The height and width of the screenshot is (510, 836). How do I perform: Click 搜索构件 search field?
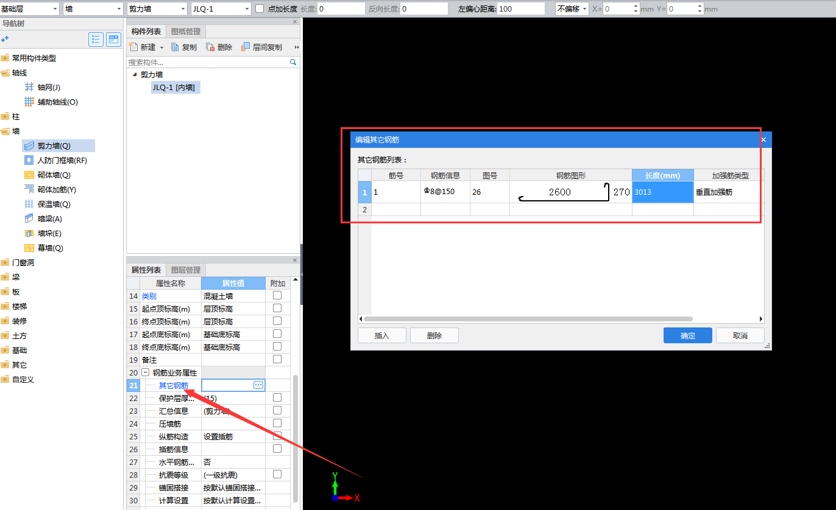coord(208,62)
